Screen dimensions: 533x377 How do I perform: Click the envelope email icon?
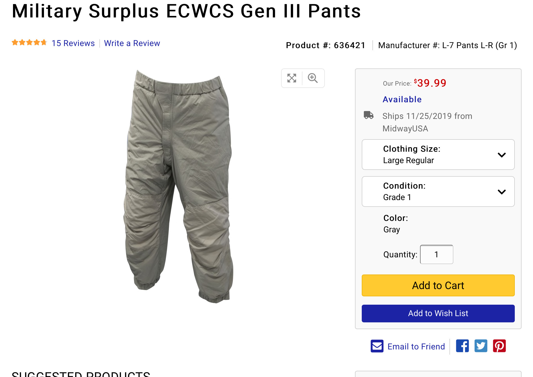(377, 346)
